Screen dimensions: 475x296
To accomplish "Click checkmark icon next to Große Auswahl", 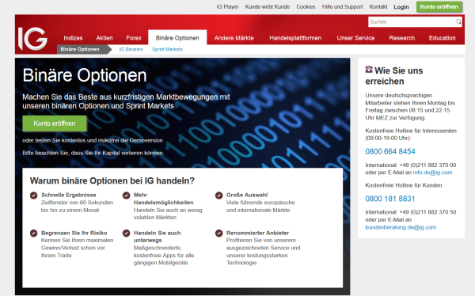I will (218, 195).
